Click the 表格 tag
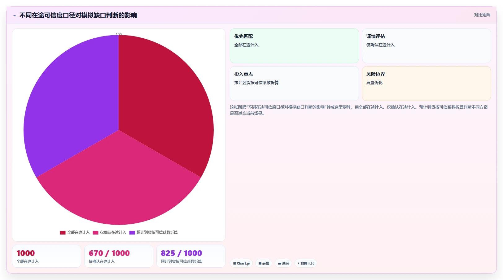The height and width of the screenshot is (280, 503). point(264,263)
